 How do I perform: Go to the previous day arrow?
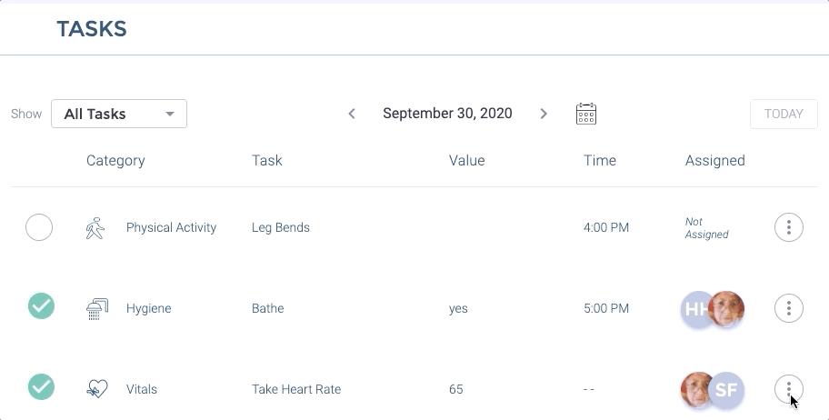click(352, 114)
